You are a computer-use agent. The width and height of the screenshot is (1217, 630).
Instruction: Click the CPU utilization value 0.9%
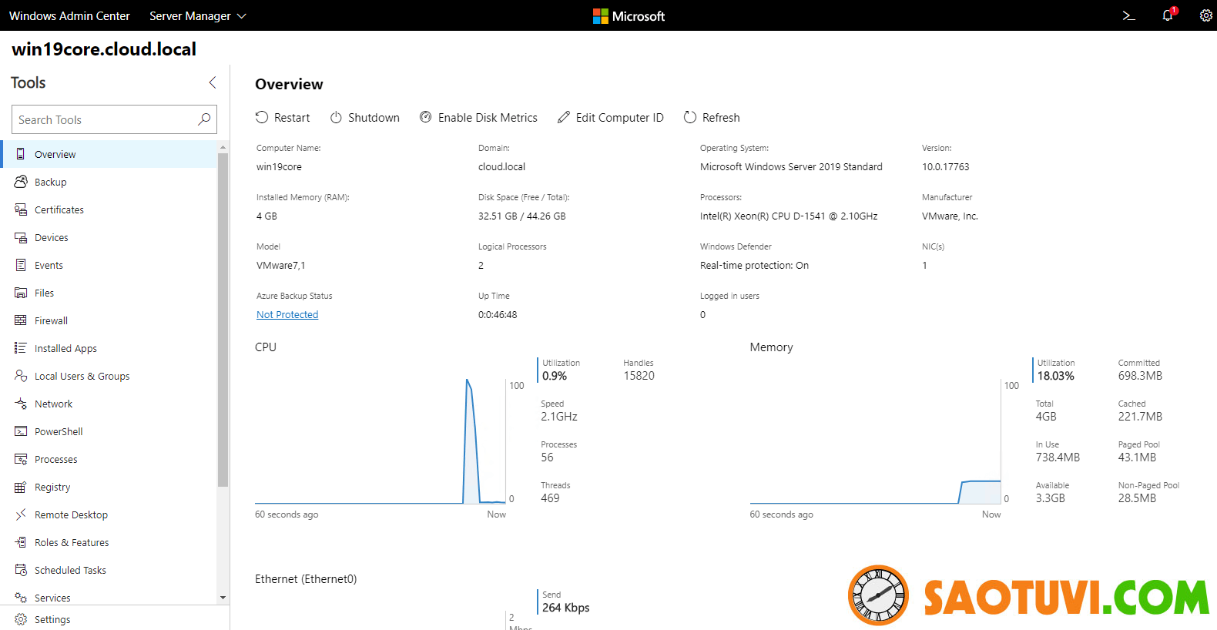pos(555,376)
